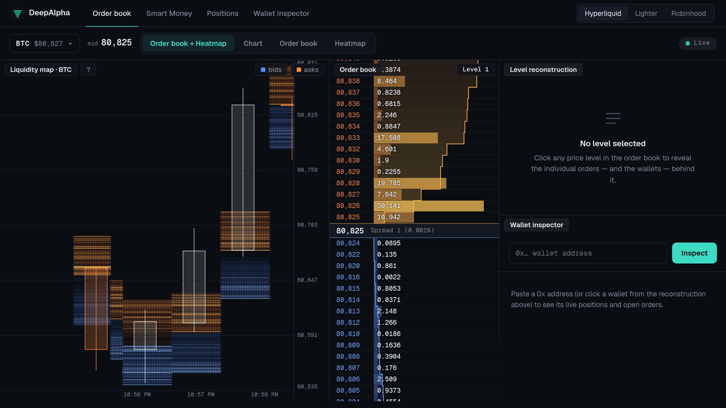Screen dimensions: 726x408
Task: Select the 80,833 ask price level
Action: coord(414,138)
